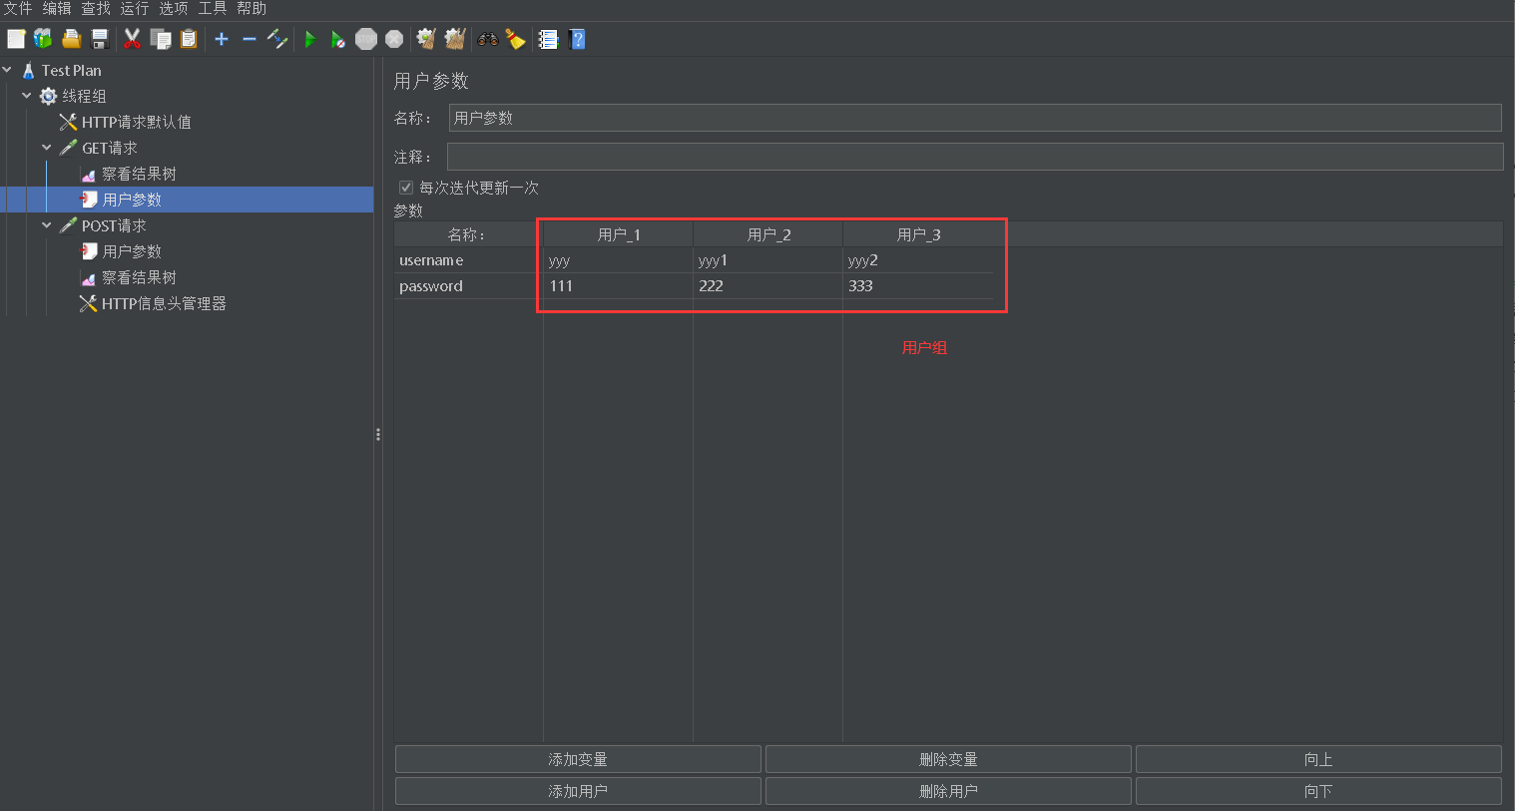Click the Open file folder icon
Image resolution: width=1515 pixels, height=811 pixels.
(71, 39)
